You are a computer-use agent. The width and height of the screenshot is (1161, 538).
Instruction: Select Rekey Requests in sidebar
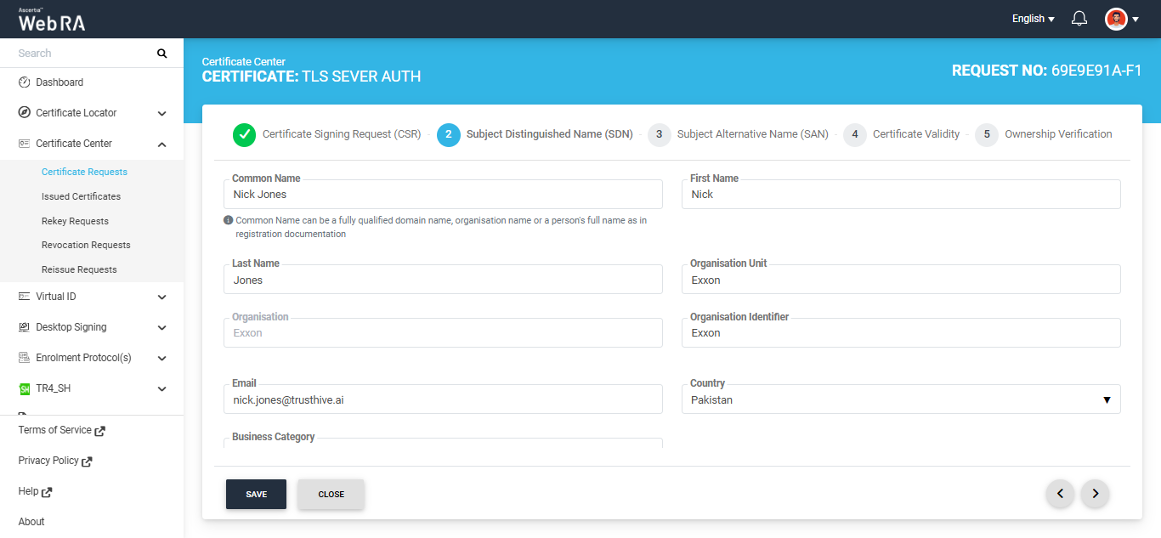[x=75, y=221]
